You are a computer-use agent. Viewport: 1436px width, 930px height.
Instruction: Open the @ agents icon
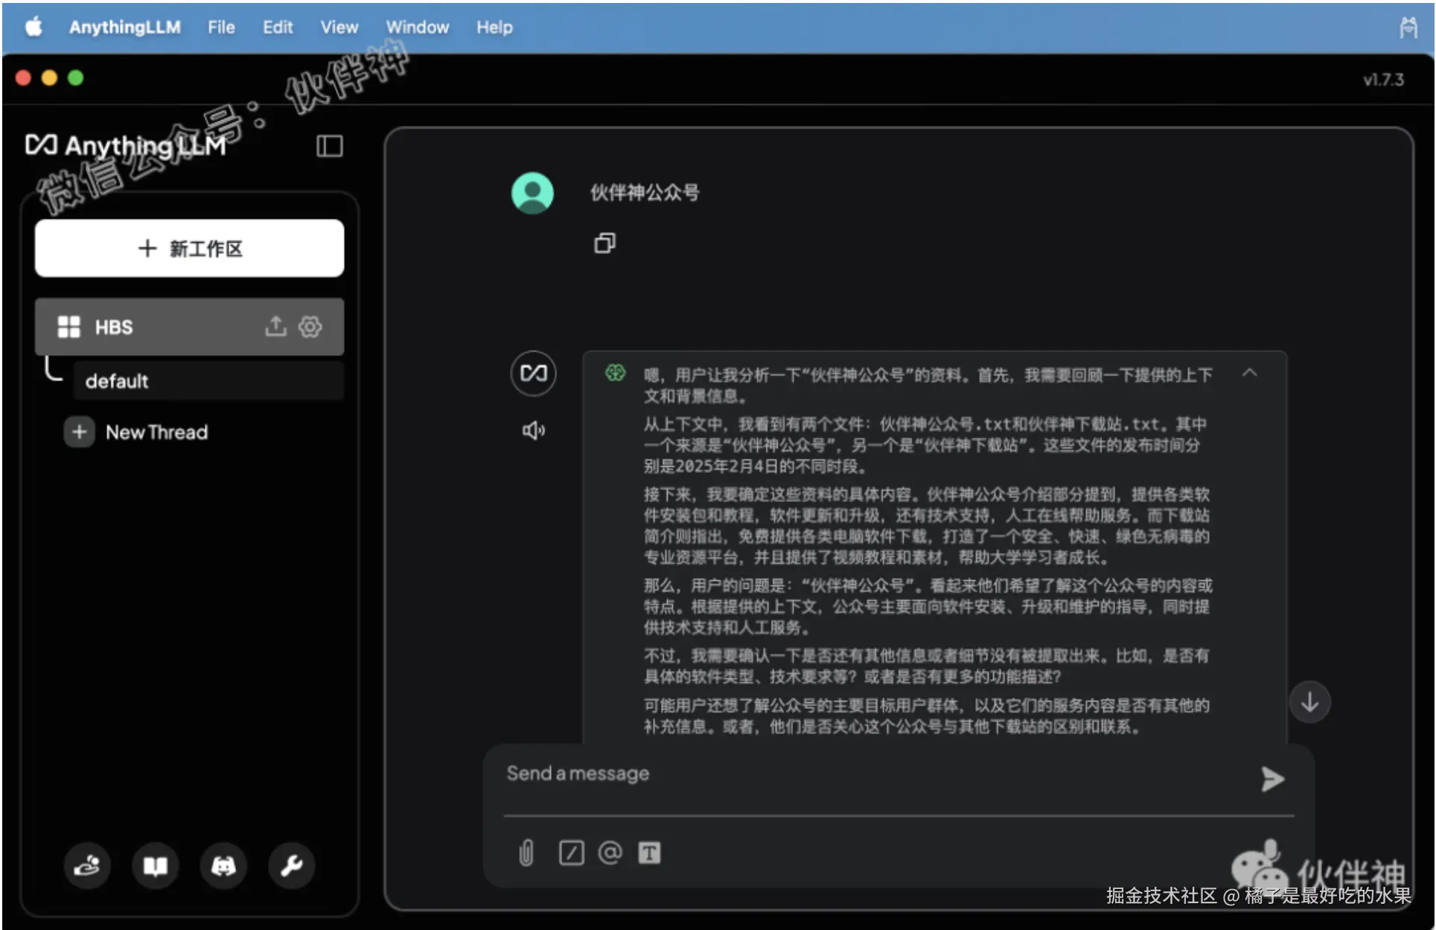coord(610,853)
